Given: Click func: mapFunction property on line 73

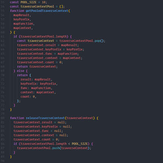Looking at the screenshot, I should pyautogui.click(x=36, y=88).
